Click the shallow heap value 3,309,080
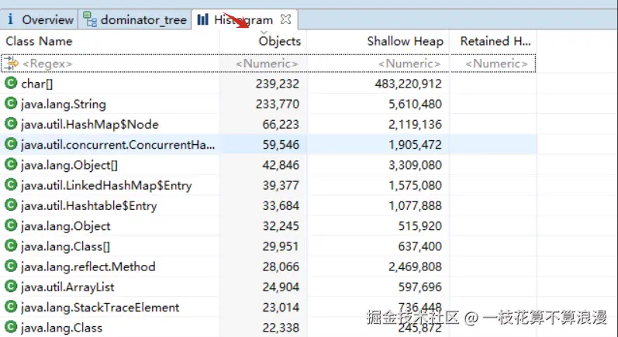 [x=415, y=165]
